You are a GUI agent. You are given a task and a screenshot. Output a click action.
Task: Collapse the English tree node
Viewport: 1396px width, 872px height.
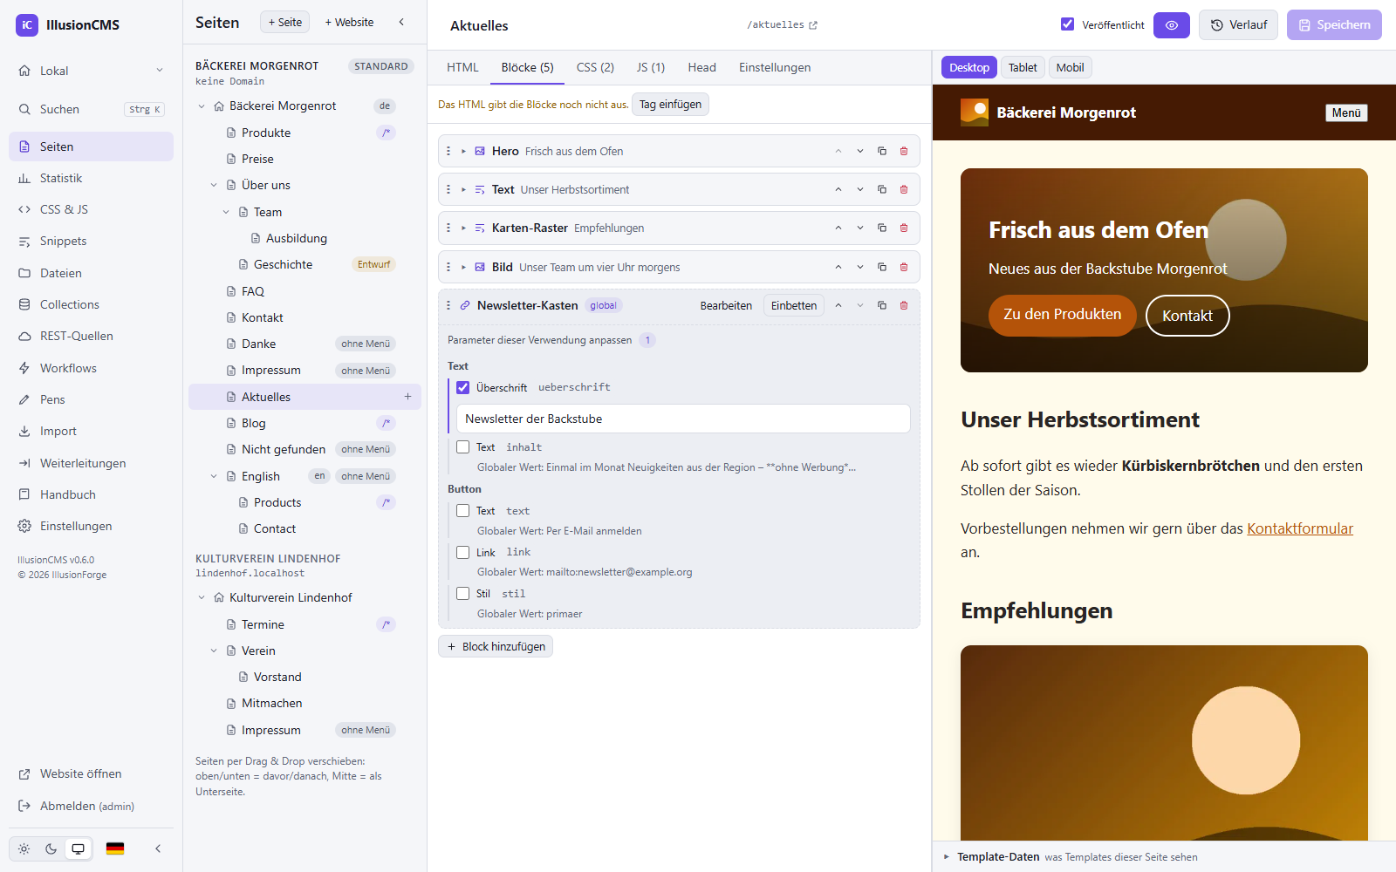click(214, 476)
